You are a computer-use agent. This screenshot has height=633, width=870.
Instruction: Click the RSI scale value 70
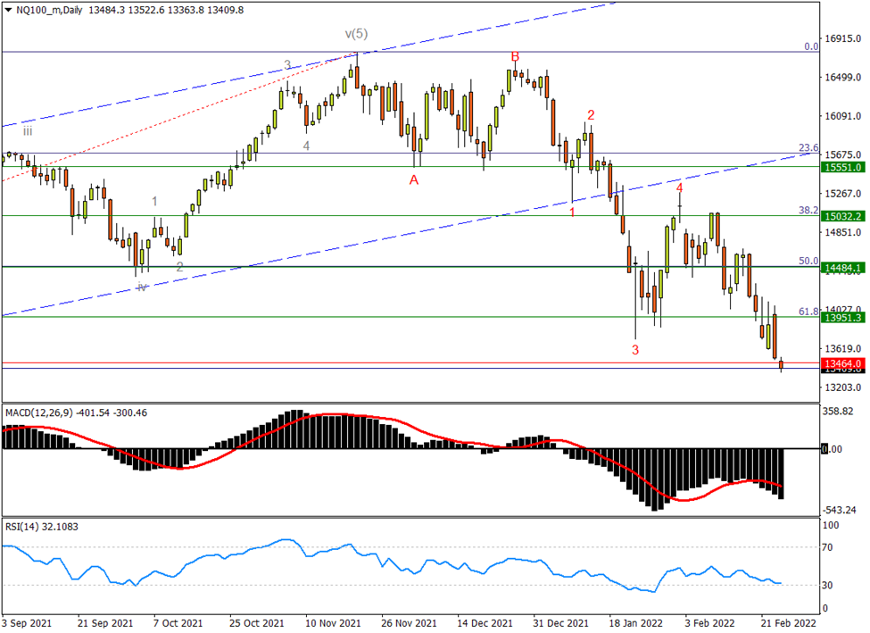827,547
